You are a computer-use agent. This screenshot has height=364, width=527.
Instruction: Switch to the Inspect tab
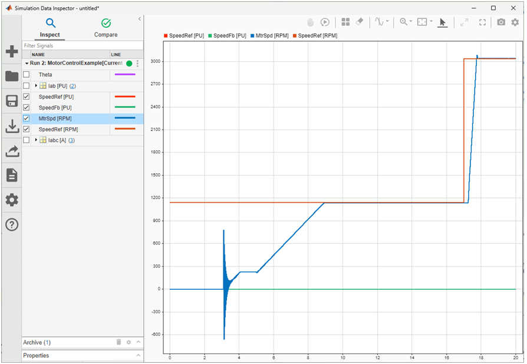tap(50, 28)
